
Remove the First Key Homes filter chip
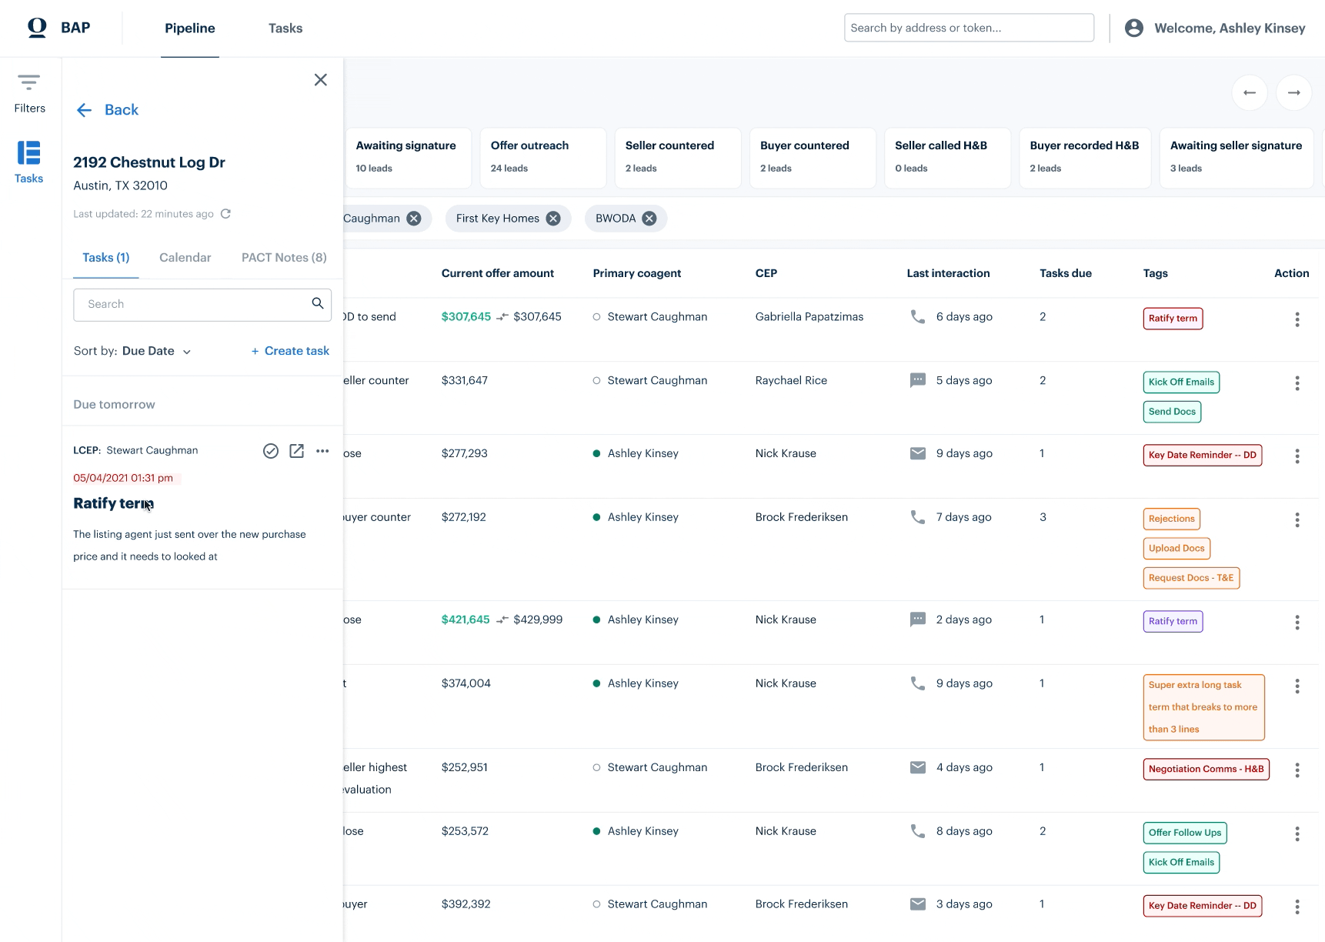click(x=553, y=219)
